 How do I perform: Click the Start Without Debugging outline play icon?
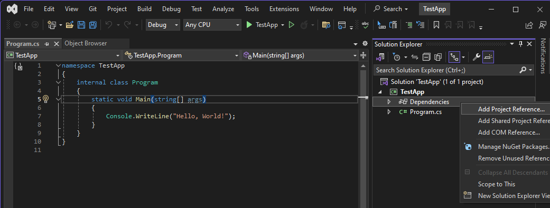(291, 25)
